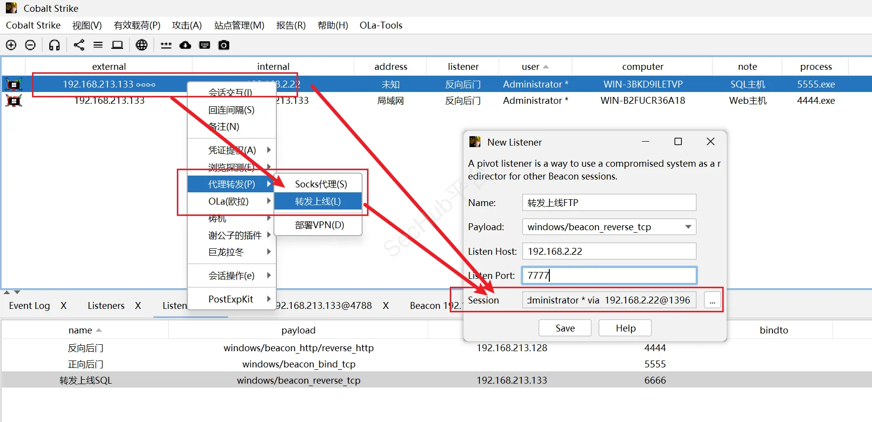Select session WIN-B2FUCR36A18 computer cell
872x422 pixels.
coord(642,100)
